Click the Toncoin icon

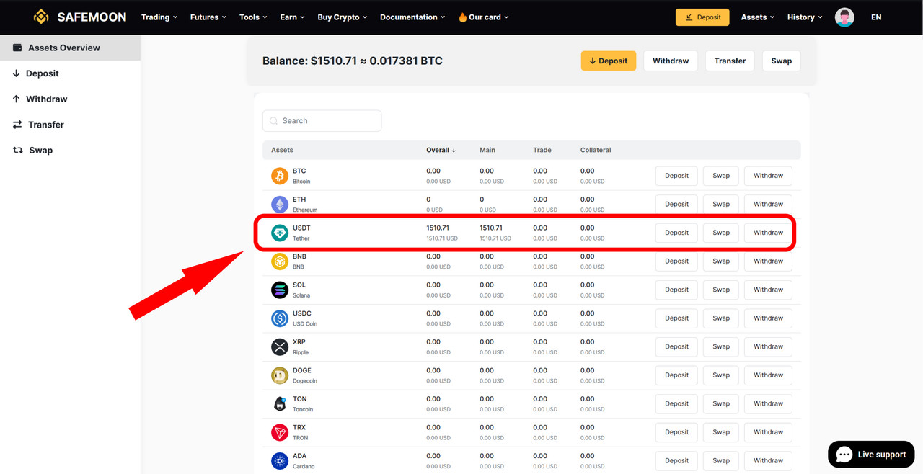(x=280, y=403)
